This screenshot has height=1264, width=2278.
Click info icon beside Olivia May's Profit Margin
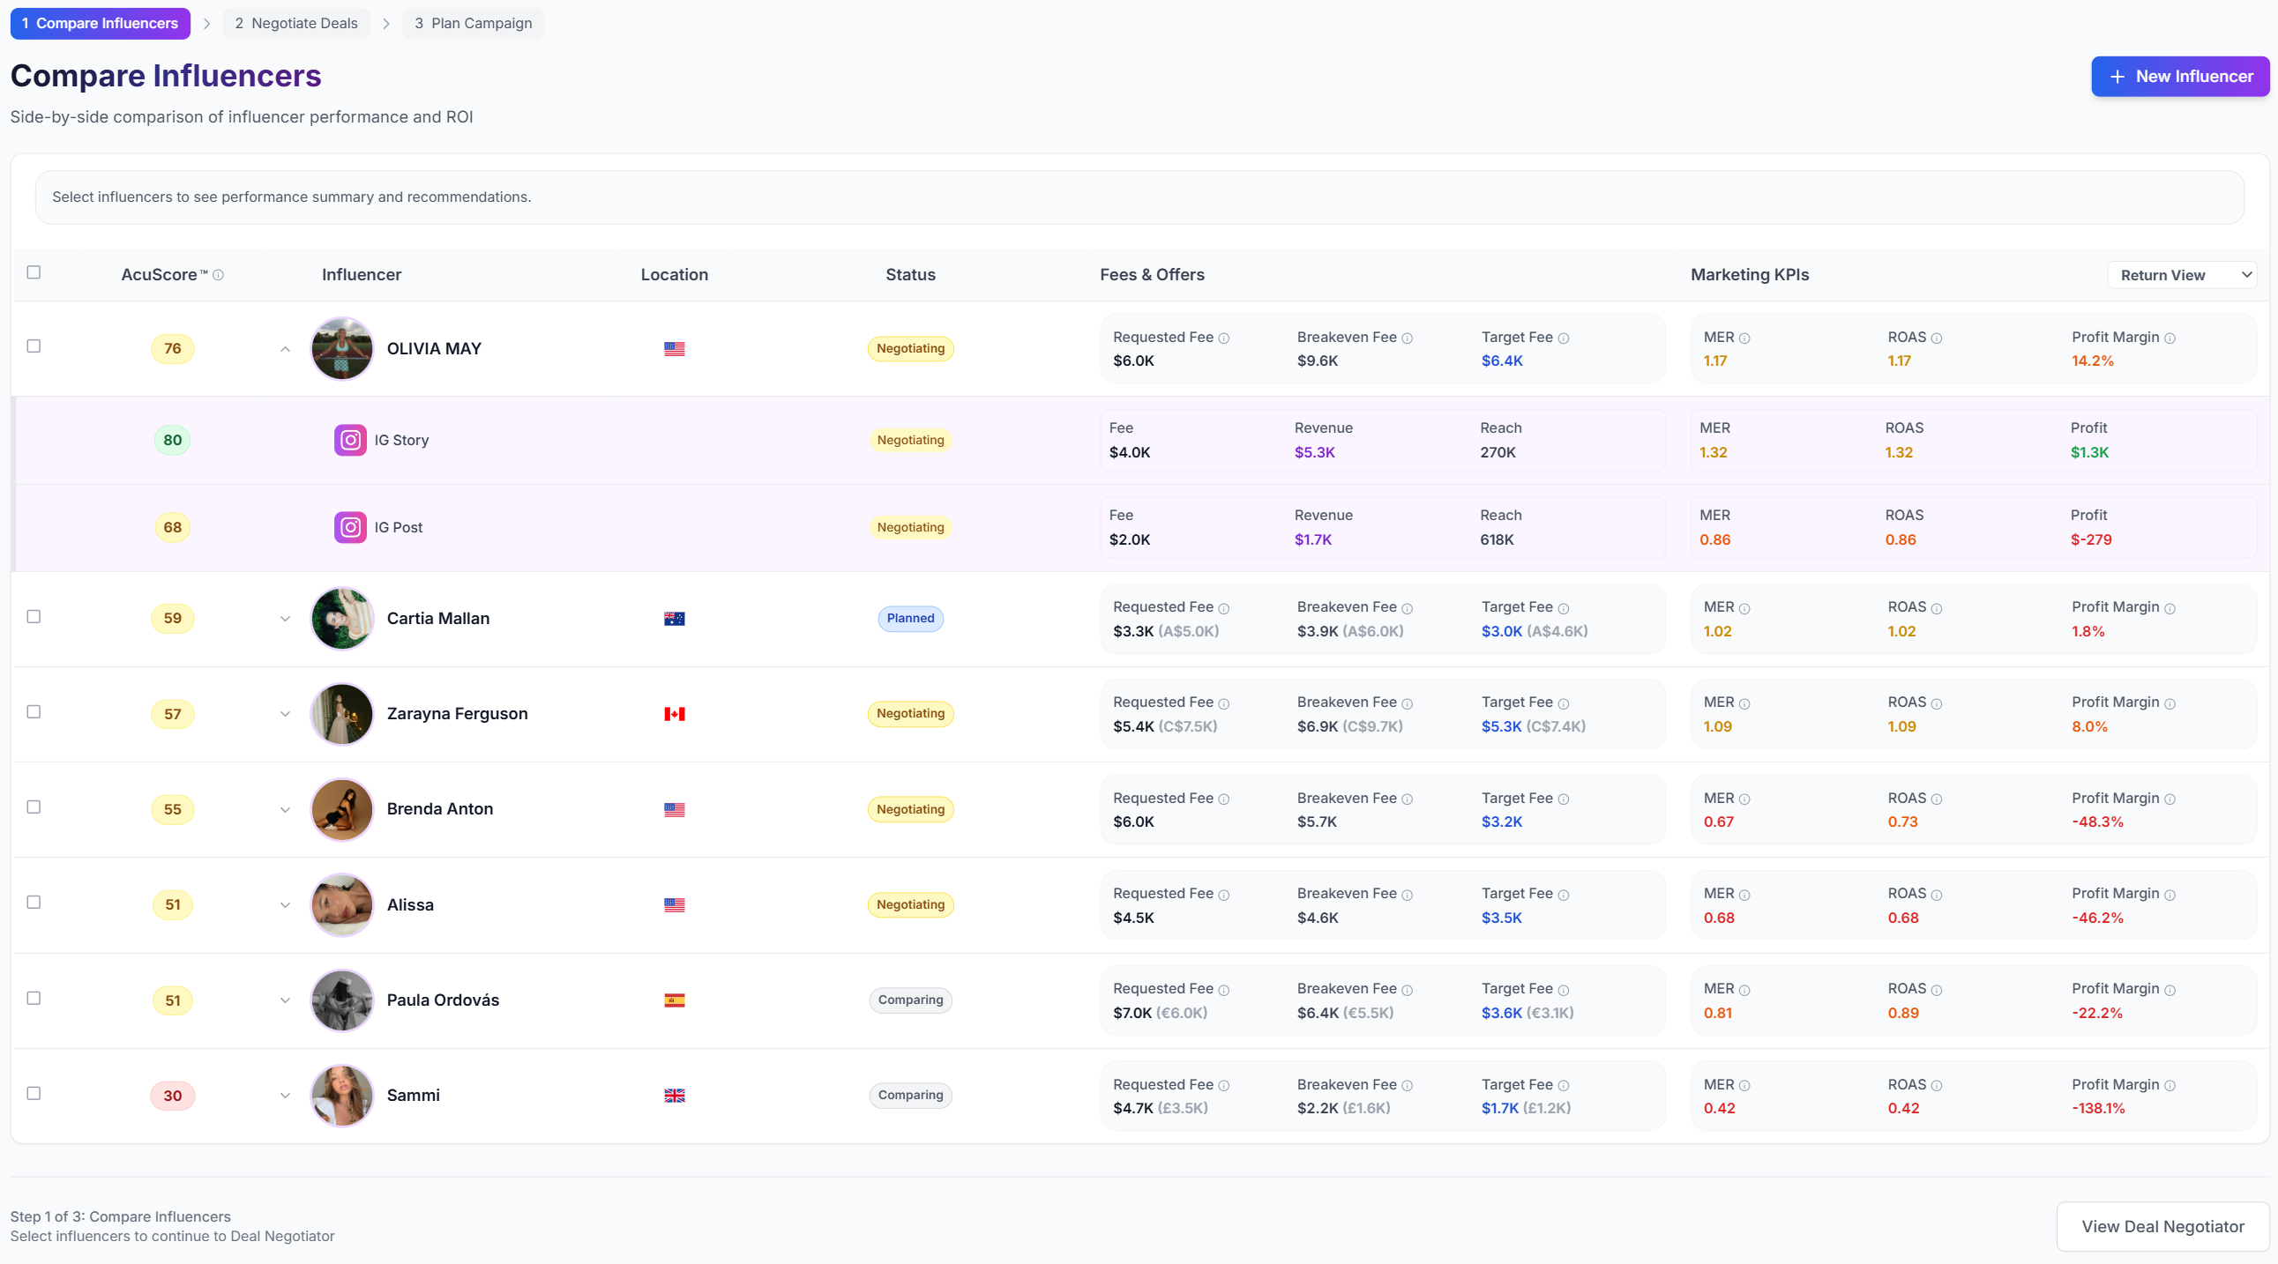[x=2170, y=338]
